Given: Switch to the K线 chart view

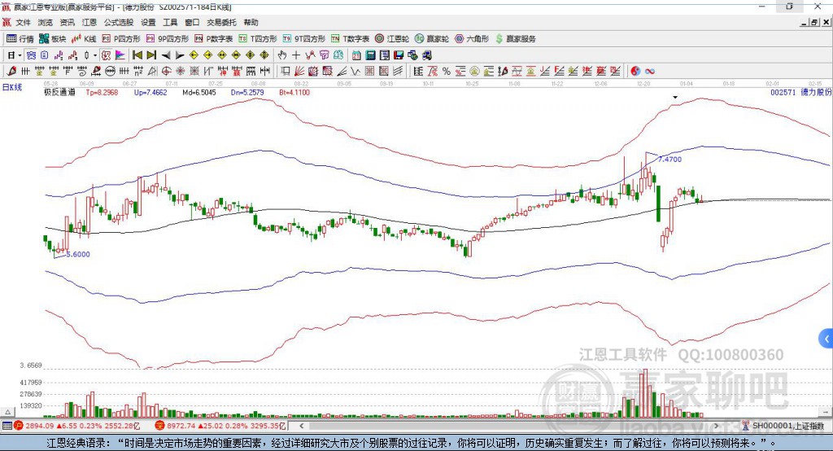Looking at the screenshot, I should click(84, 39).
